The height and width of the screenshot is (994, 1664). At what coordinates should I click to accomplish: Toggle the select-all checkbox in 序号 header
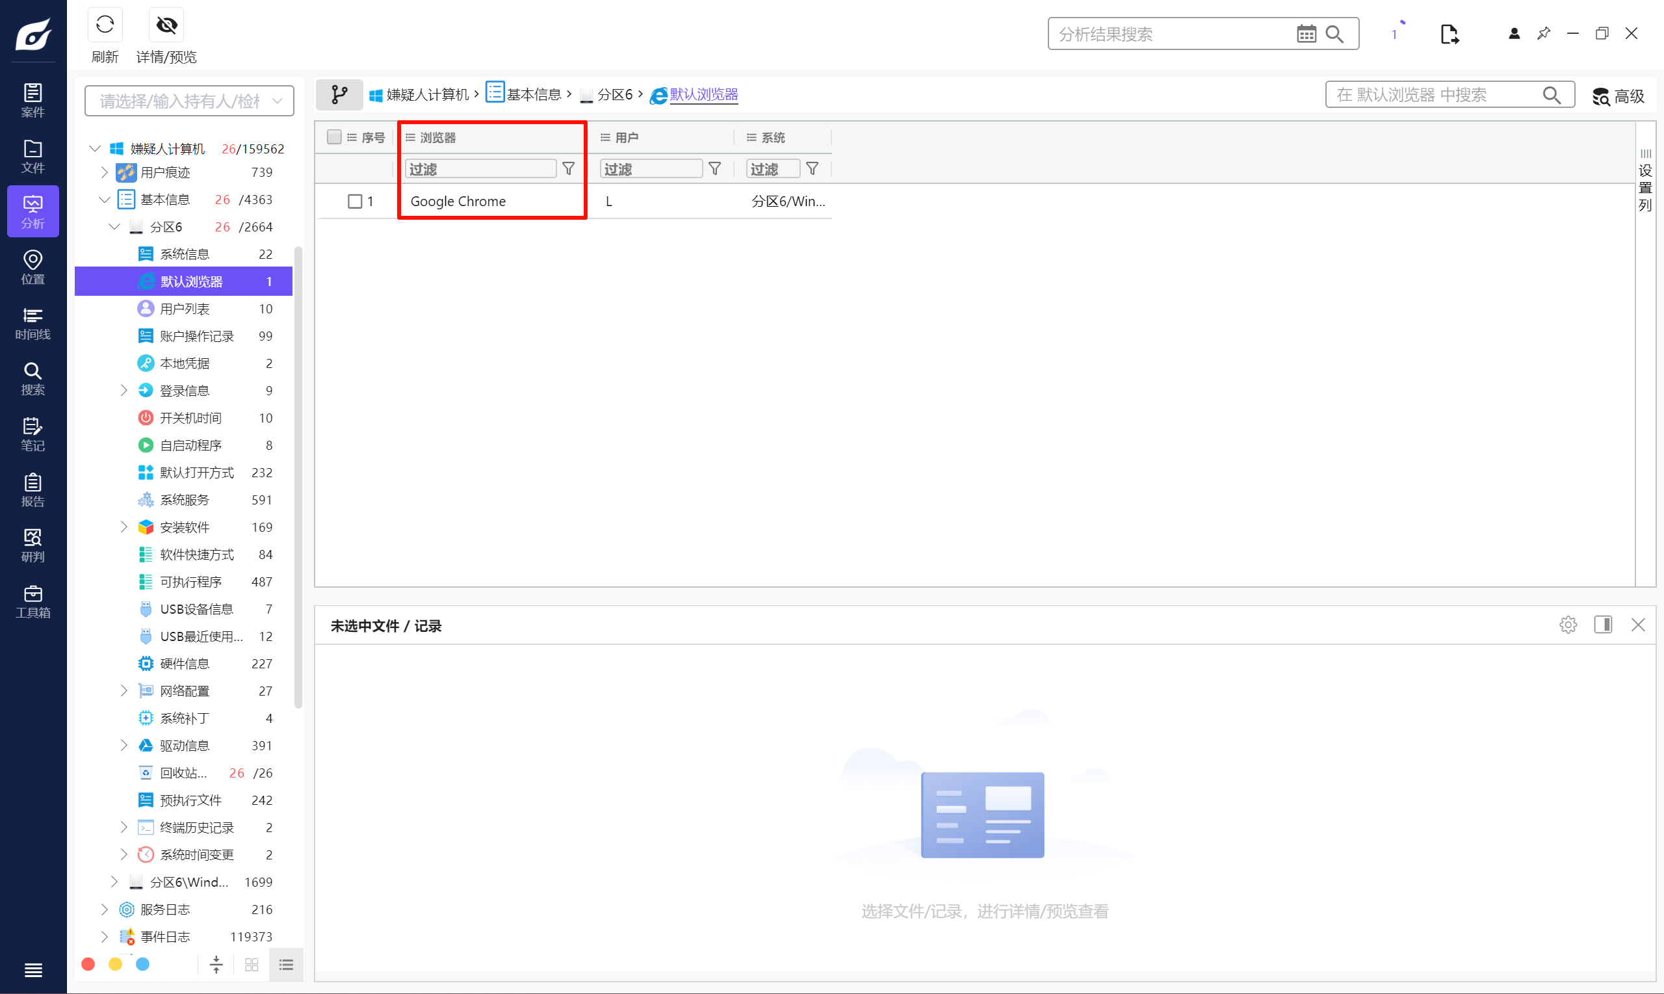[334, 137]
